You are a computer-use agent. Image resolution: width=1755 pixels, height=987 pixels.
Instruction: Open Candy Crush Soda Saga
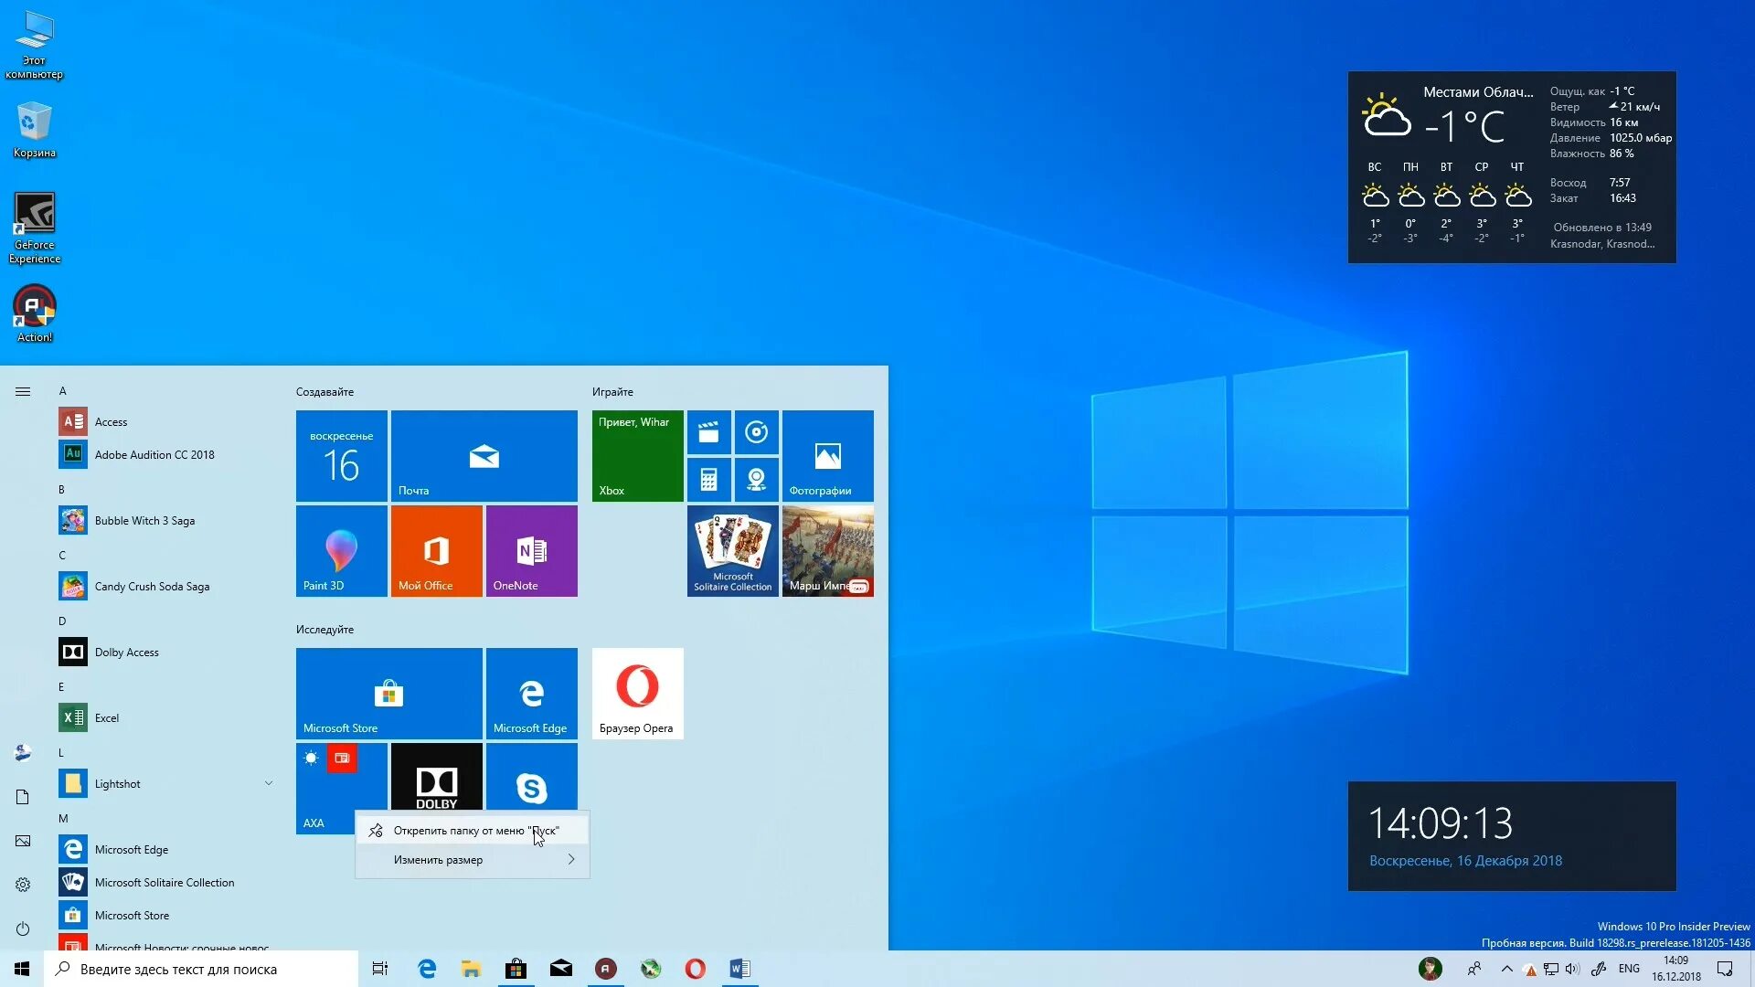165,586
